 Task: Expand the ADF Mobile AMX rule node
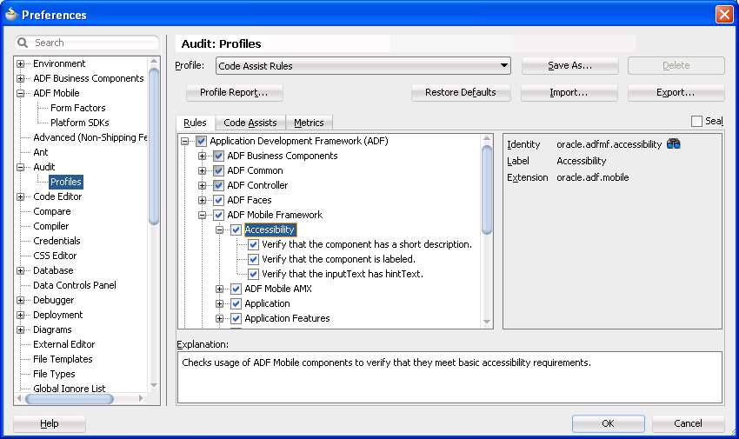[x=220, y=289]
